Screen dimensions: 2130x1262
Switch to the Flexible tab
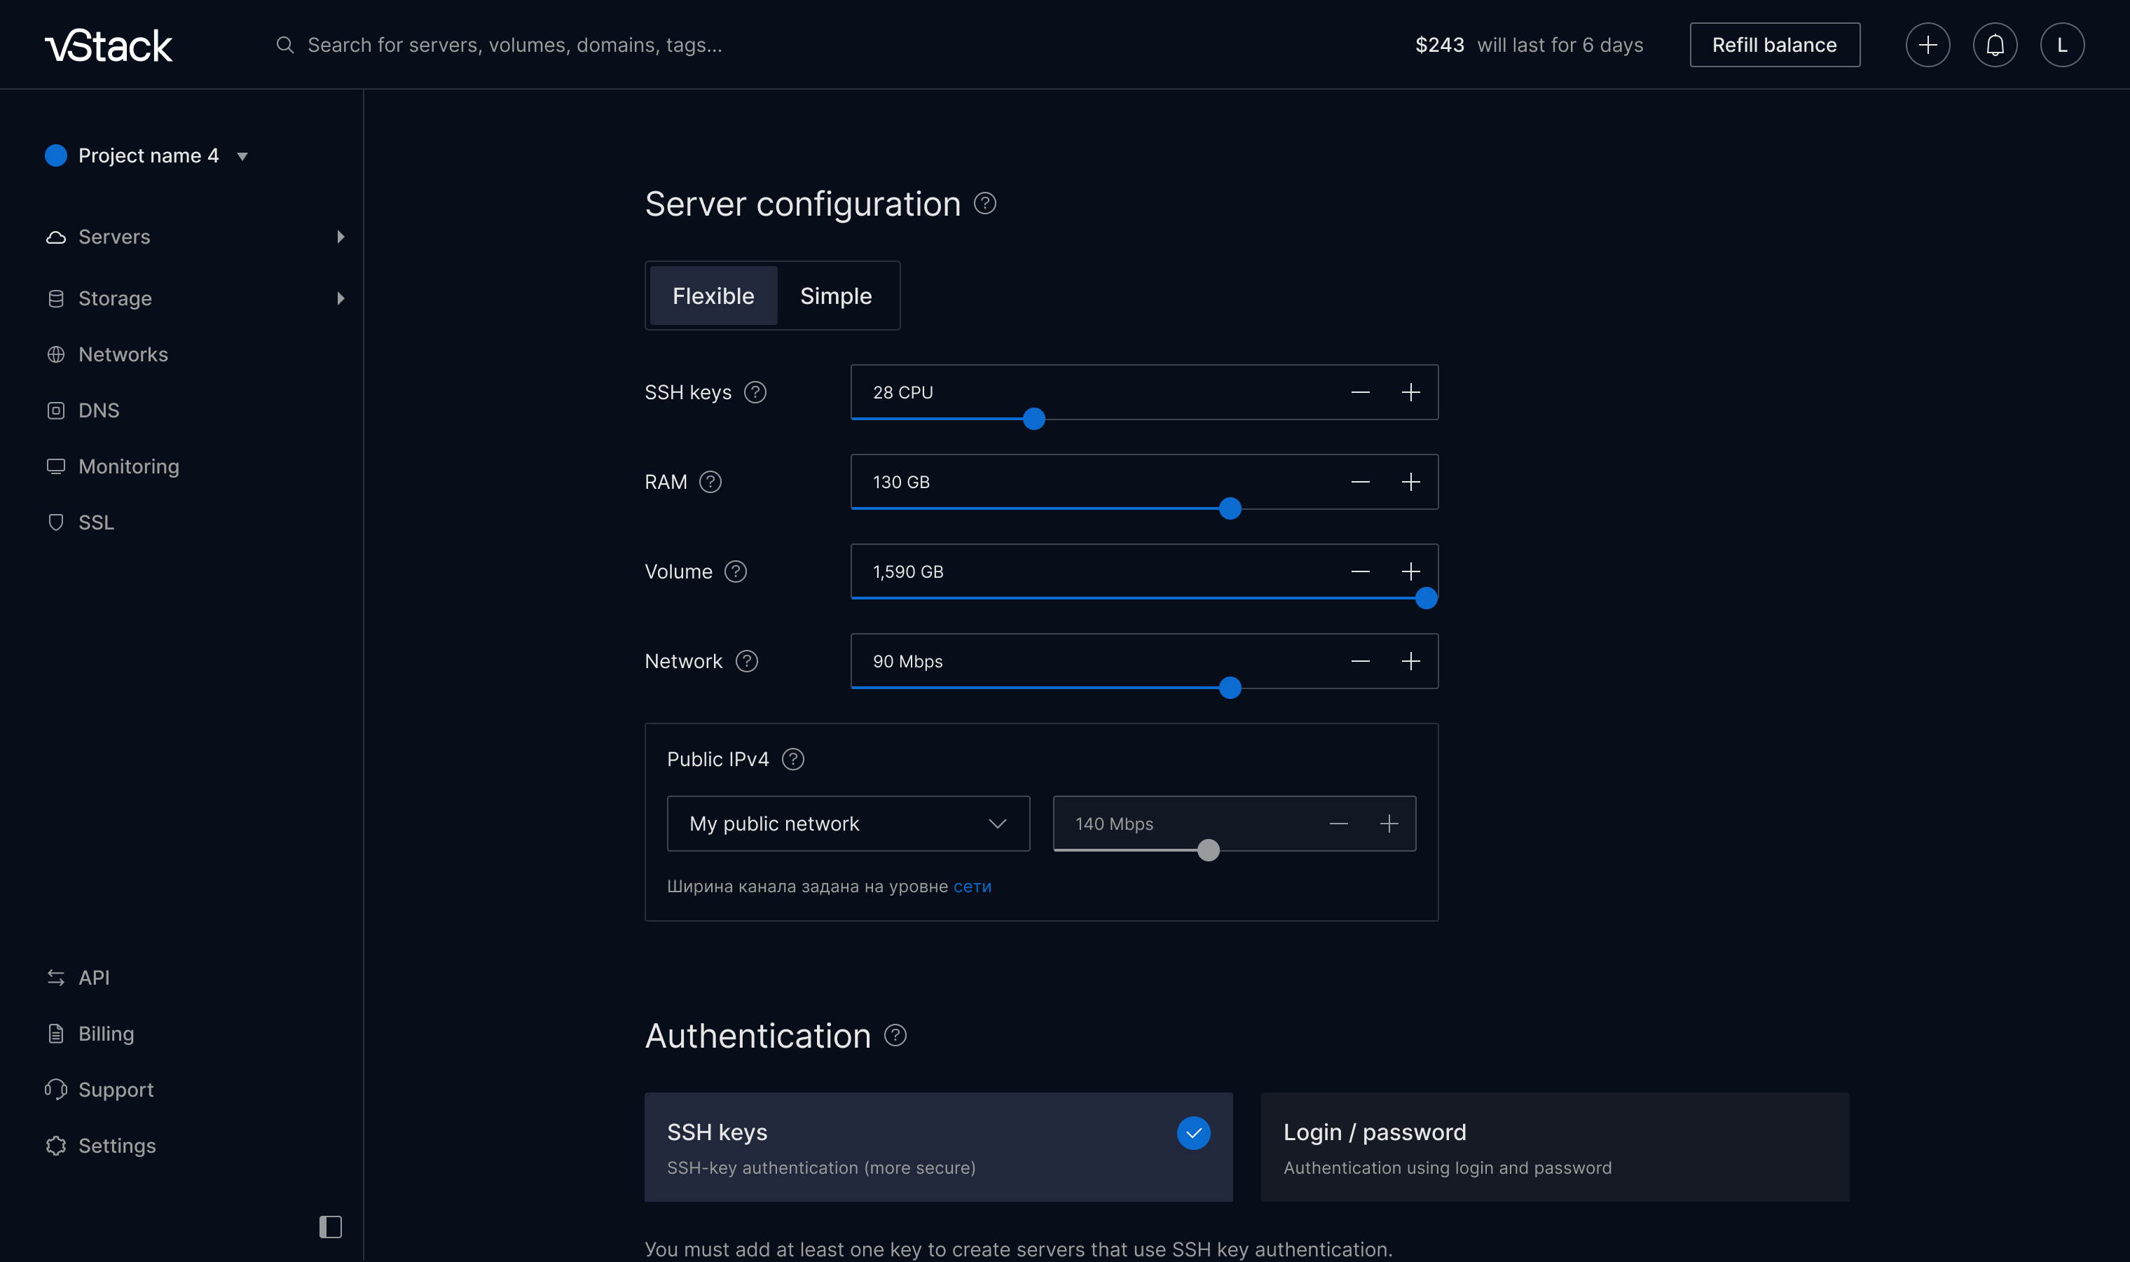coord(713,296)
